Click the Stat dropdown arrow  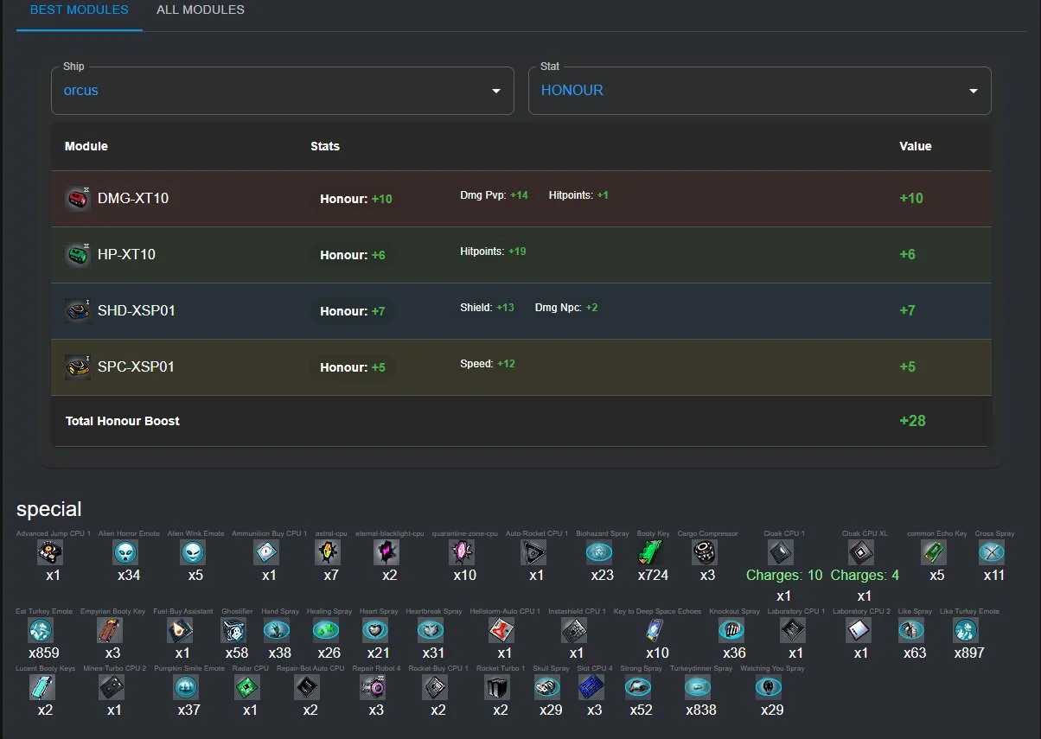(974, 91)
